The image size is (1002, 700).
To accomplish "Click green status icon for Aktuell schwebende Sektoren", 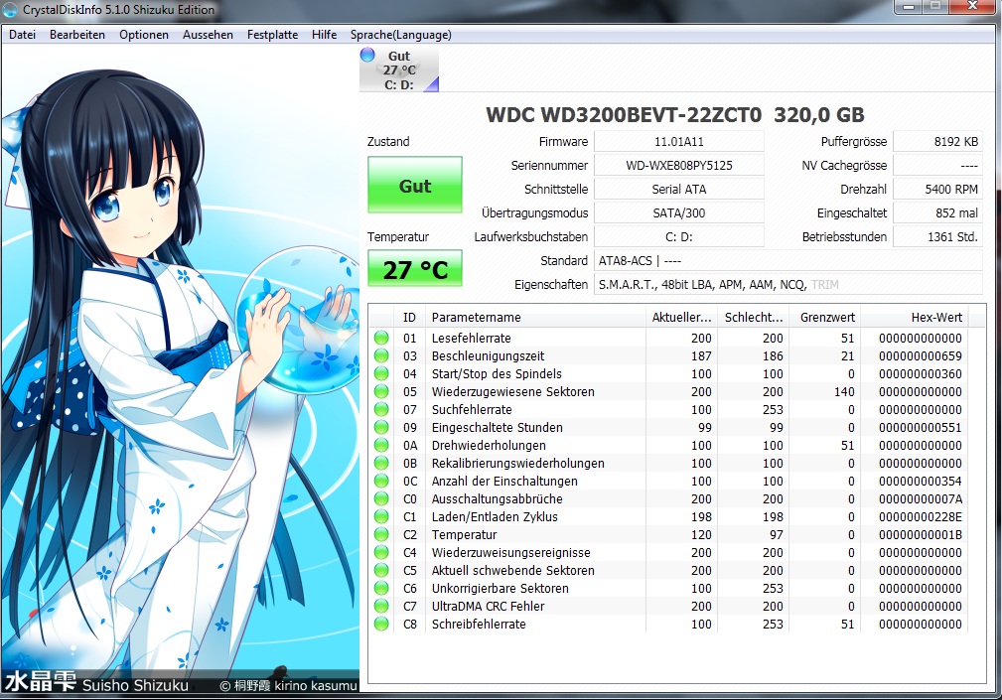I will click(x=381, y=570).
